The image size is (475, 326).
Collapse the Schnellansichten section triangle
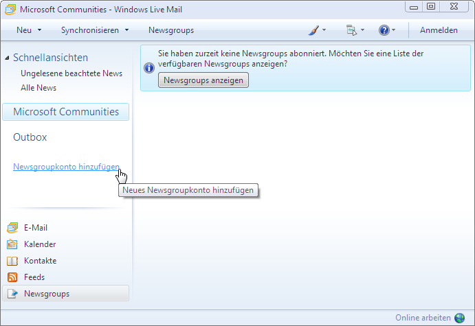(x=7, y=58)
